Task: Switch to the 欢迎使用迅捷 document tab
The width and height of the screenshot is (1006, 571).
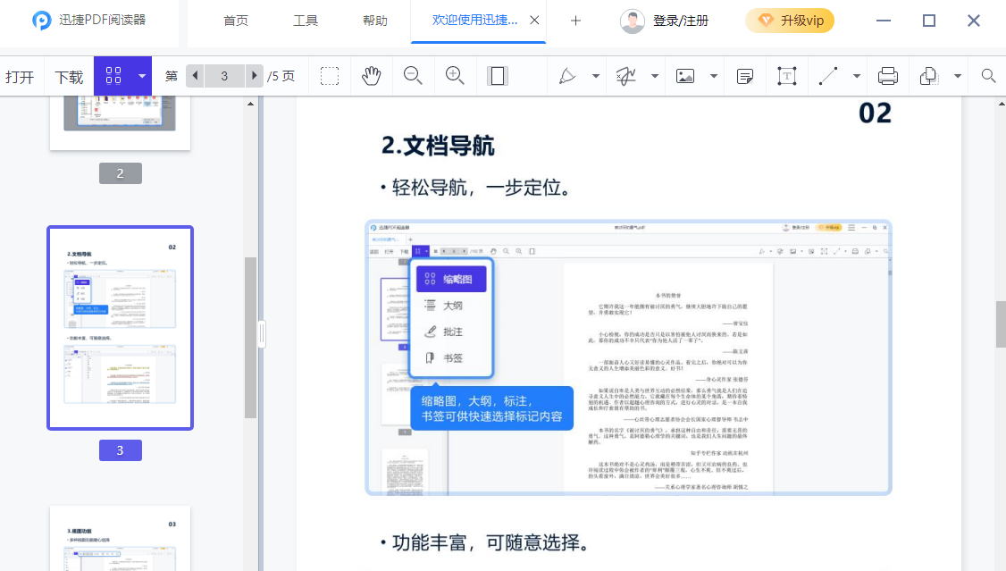Action: coord(474,20)
